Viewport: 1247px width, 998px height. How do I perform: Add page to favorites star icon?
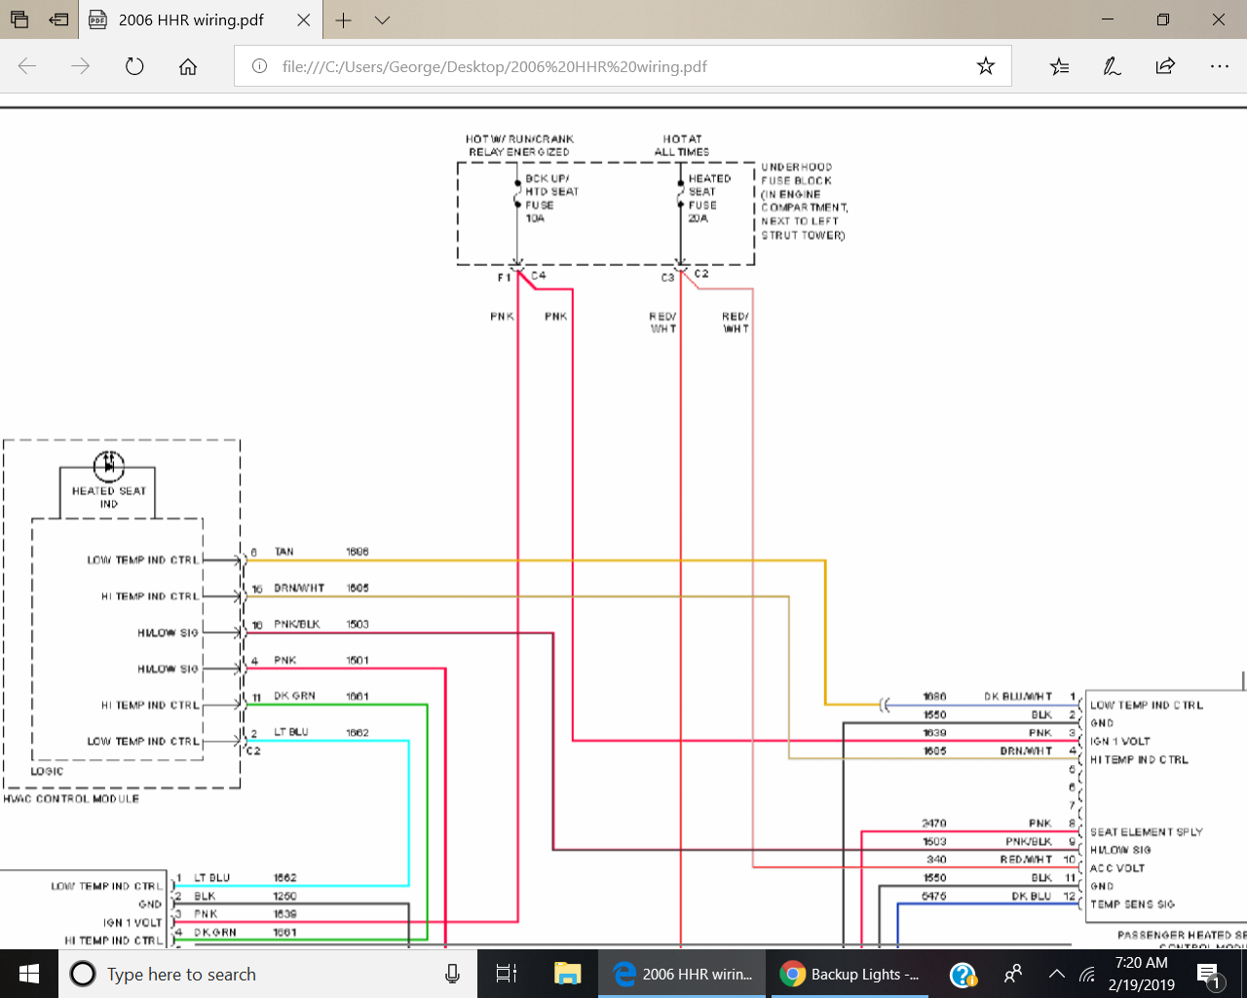tap(985, 66)
